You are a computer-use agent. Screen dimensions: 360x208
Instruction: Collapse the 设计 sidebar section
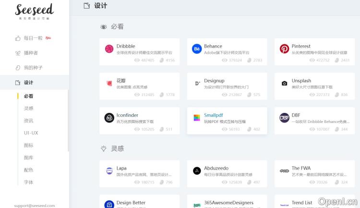(x=29, y=83)
